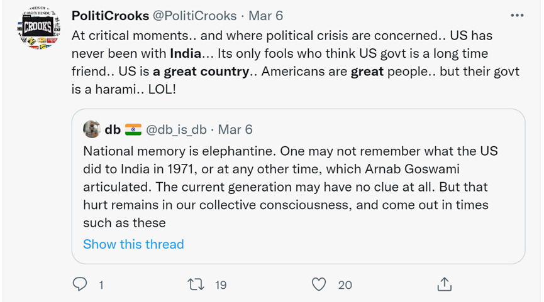Viewport: 544px width, 302px height.
Task: Open the PolitiCrooks display name link
Action: coord(110,15)
